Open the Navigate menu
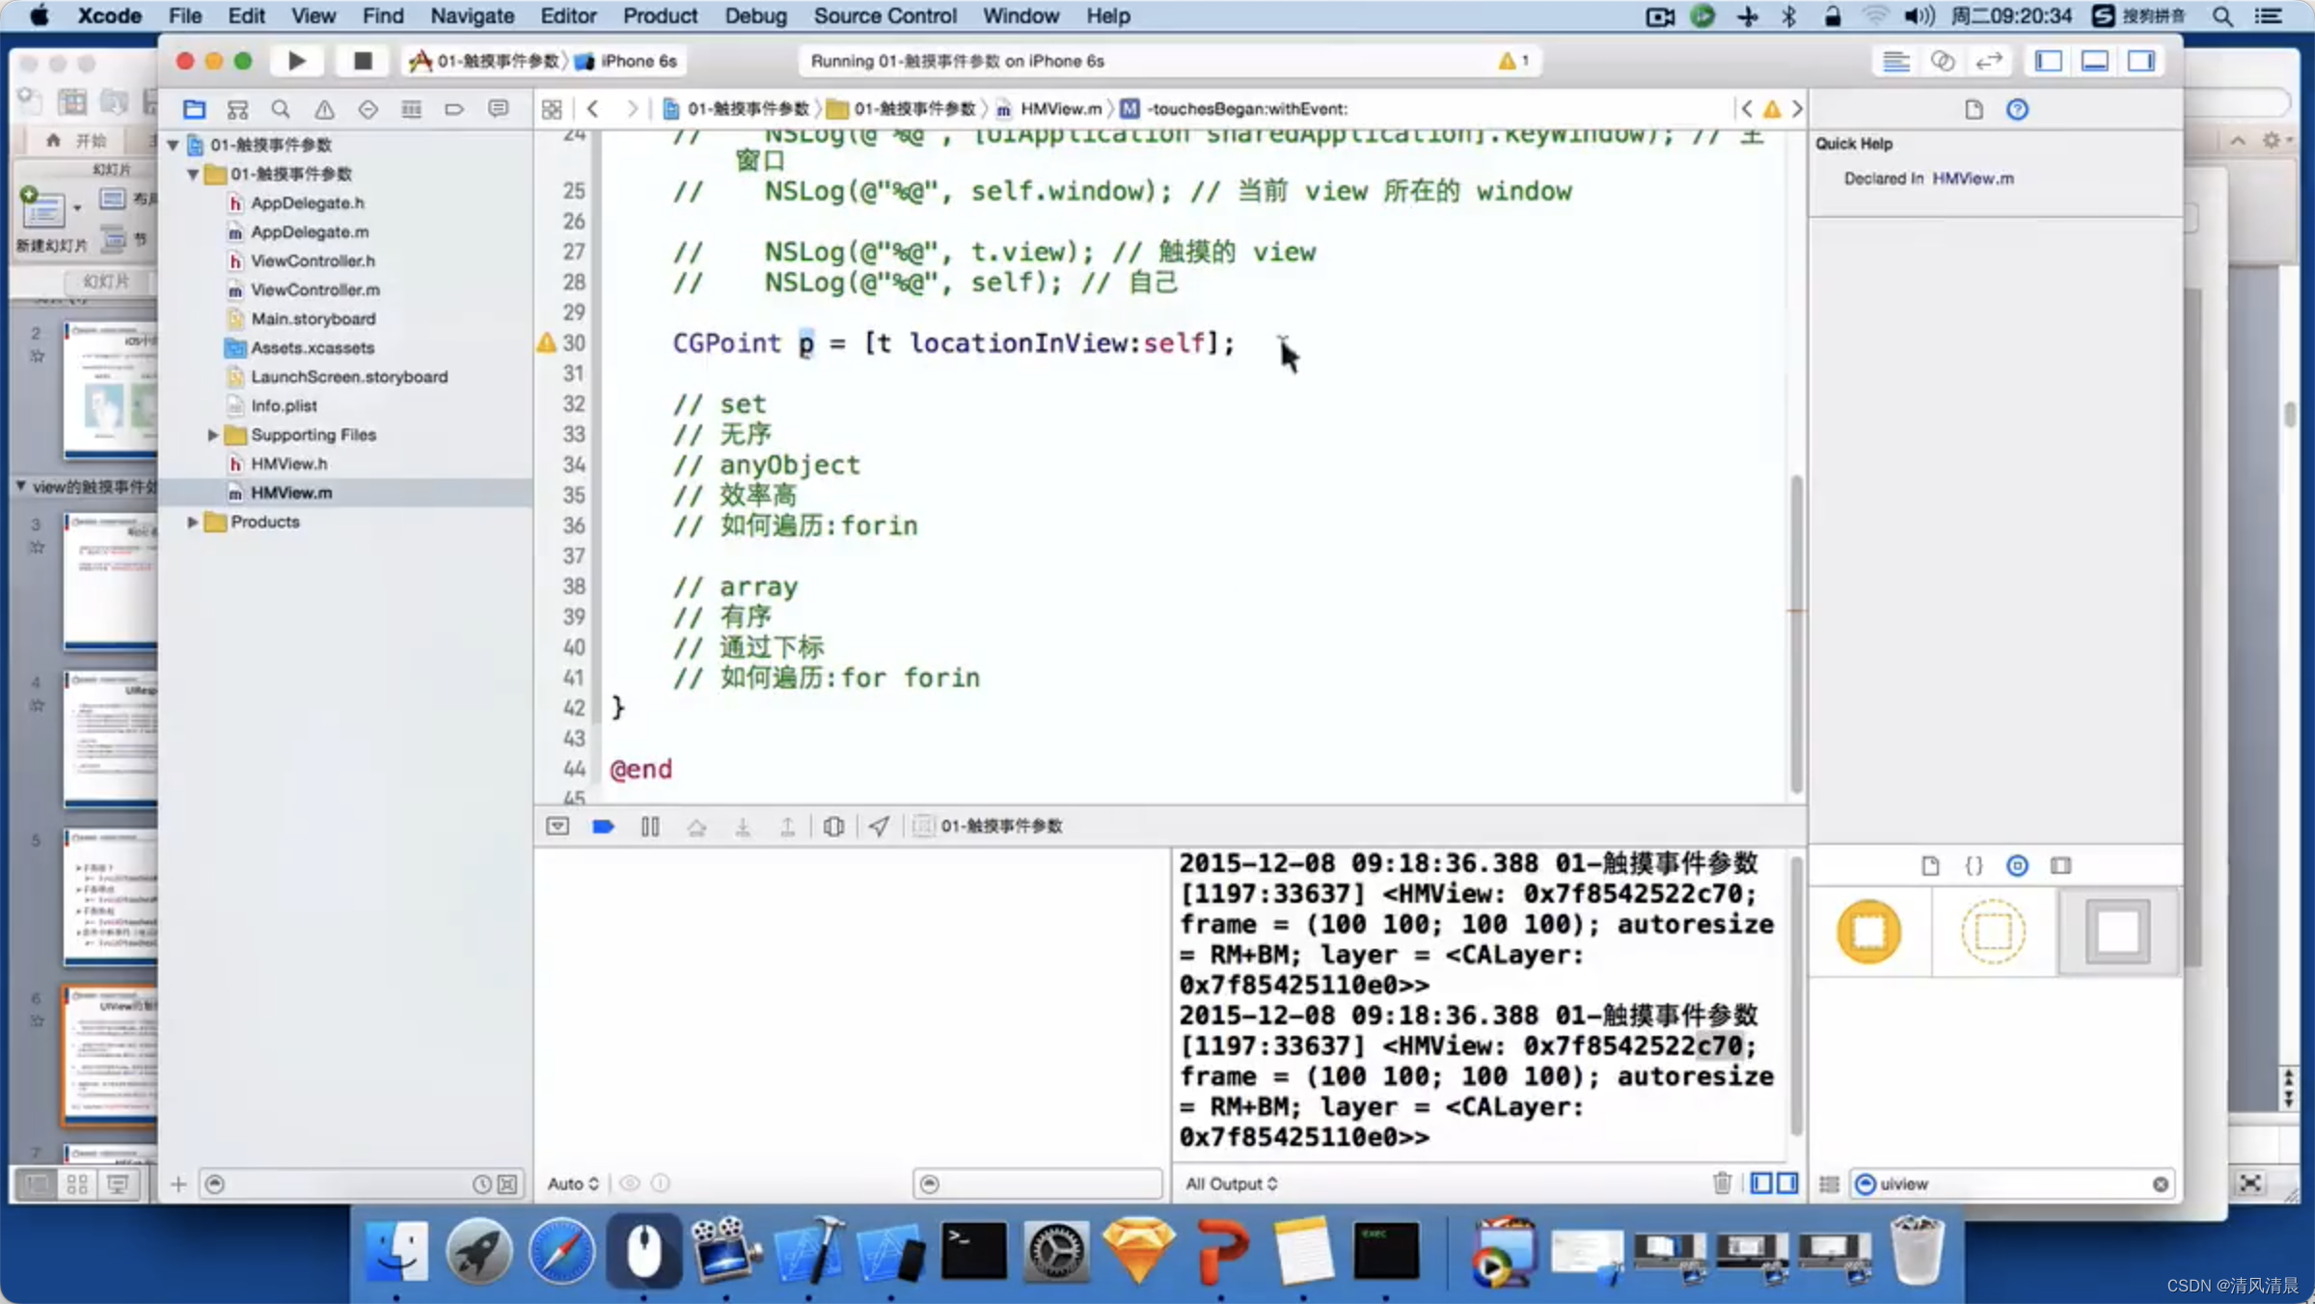Screen dimensions: 2315x1304 472,15
